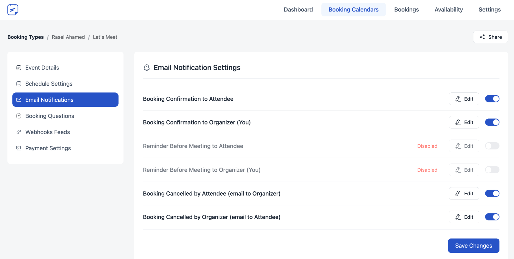Screen dimensions: 514x259
Task: Enable Reminder Before Meeting to Attendee
Action: pyautogui.click(x=492, y=146)
